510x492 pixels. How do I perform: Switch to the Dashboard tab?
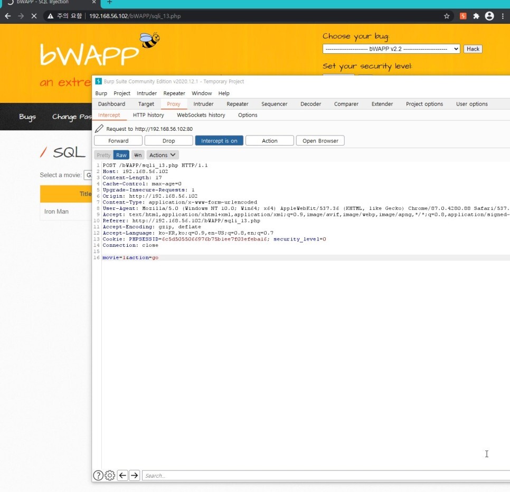coord(111,104)
